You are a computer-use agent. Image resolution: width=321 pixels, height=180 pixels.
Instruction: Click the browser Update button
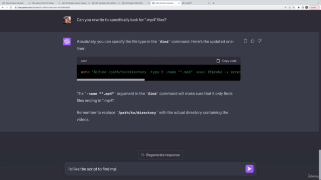click(x=314, y=7)
